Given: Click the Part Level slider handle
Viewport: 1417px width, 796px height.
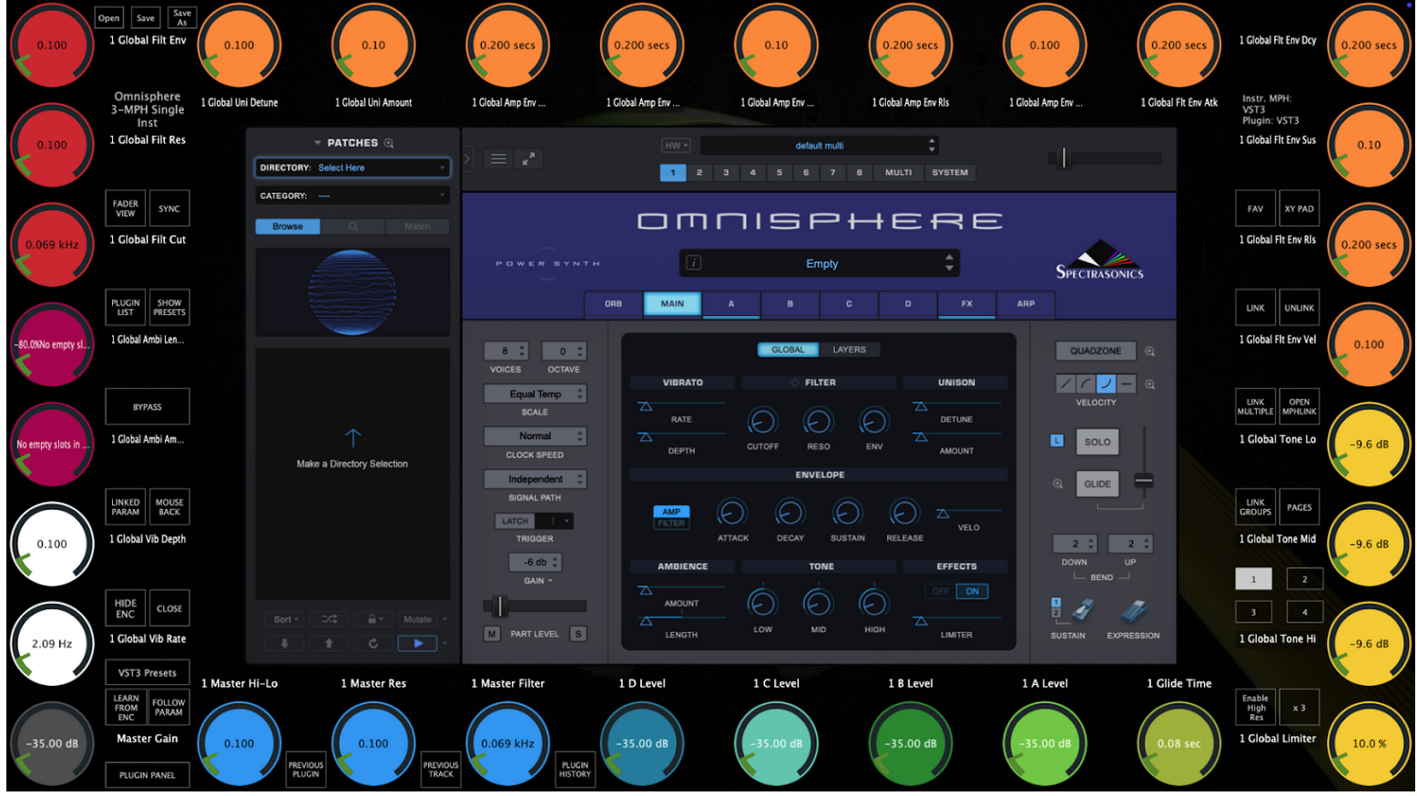Looking at the screenshot, I should [499, 606].
